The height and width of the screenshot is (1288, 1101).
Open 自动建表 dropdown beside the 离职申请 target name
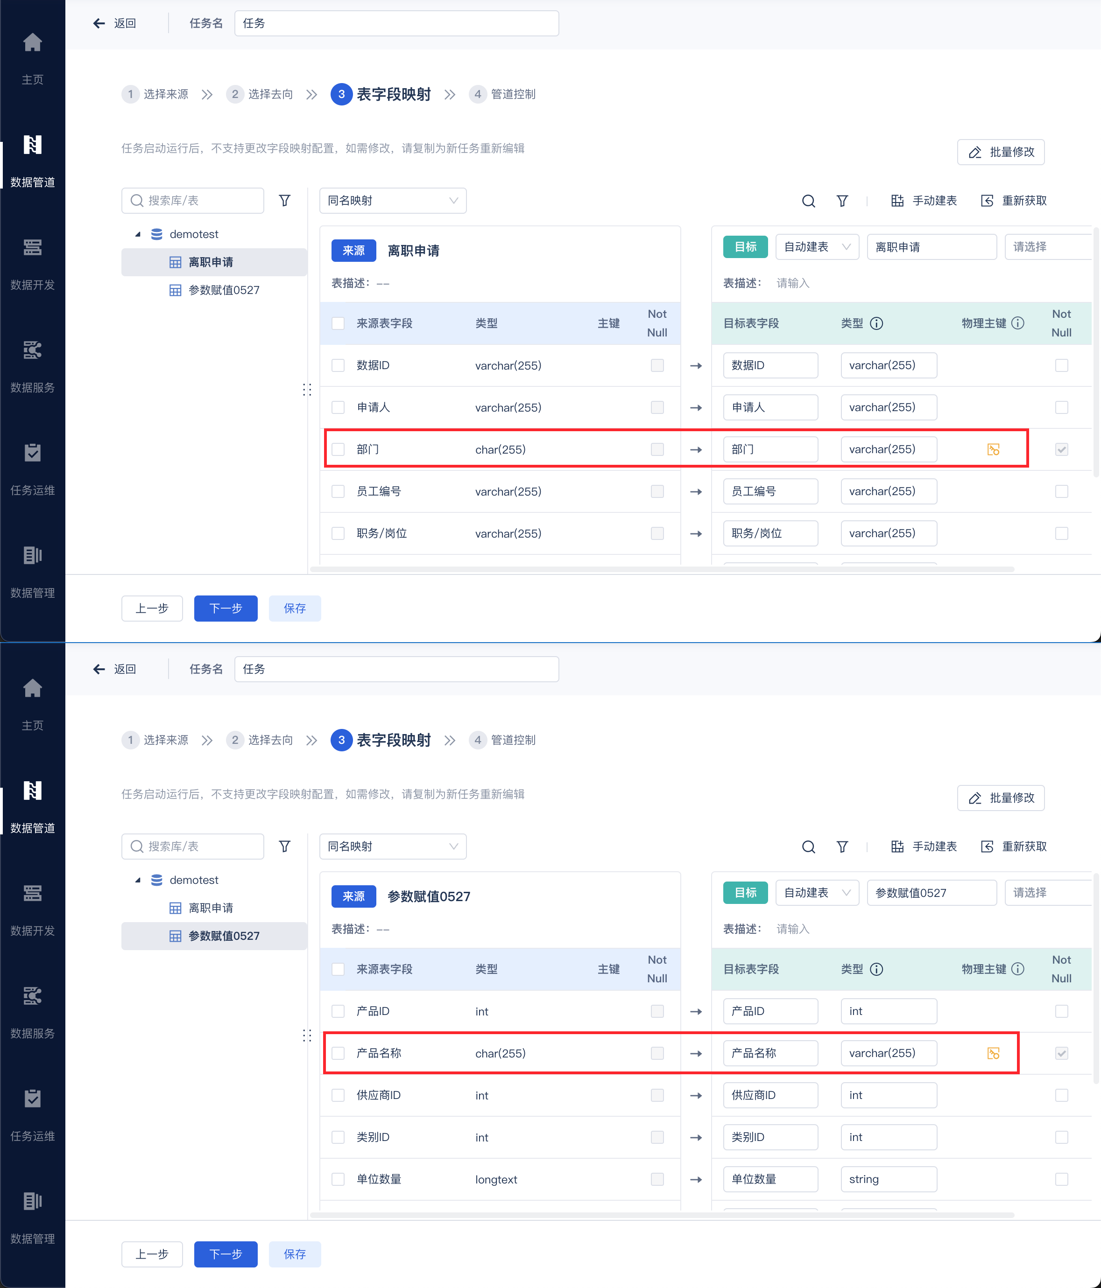pyautogui.click(x=817, y=247)
